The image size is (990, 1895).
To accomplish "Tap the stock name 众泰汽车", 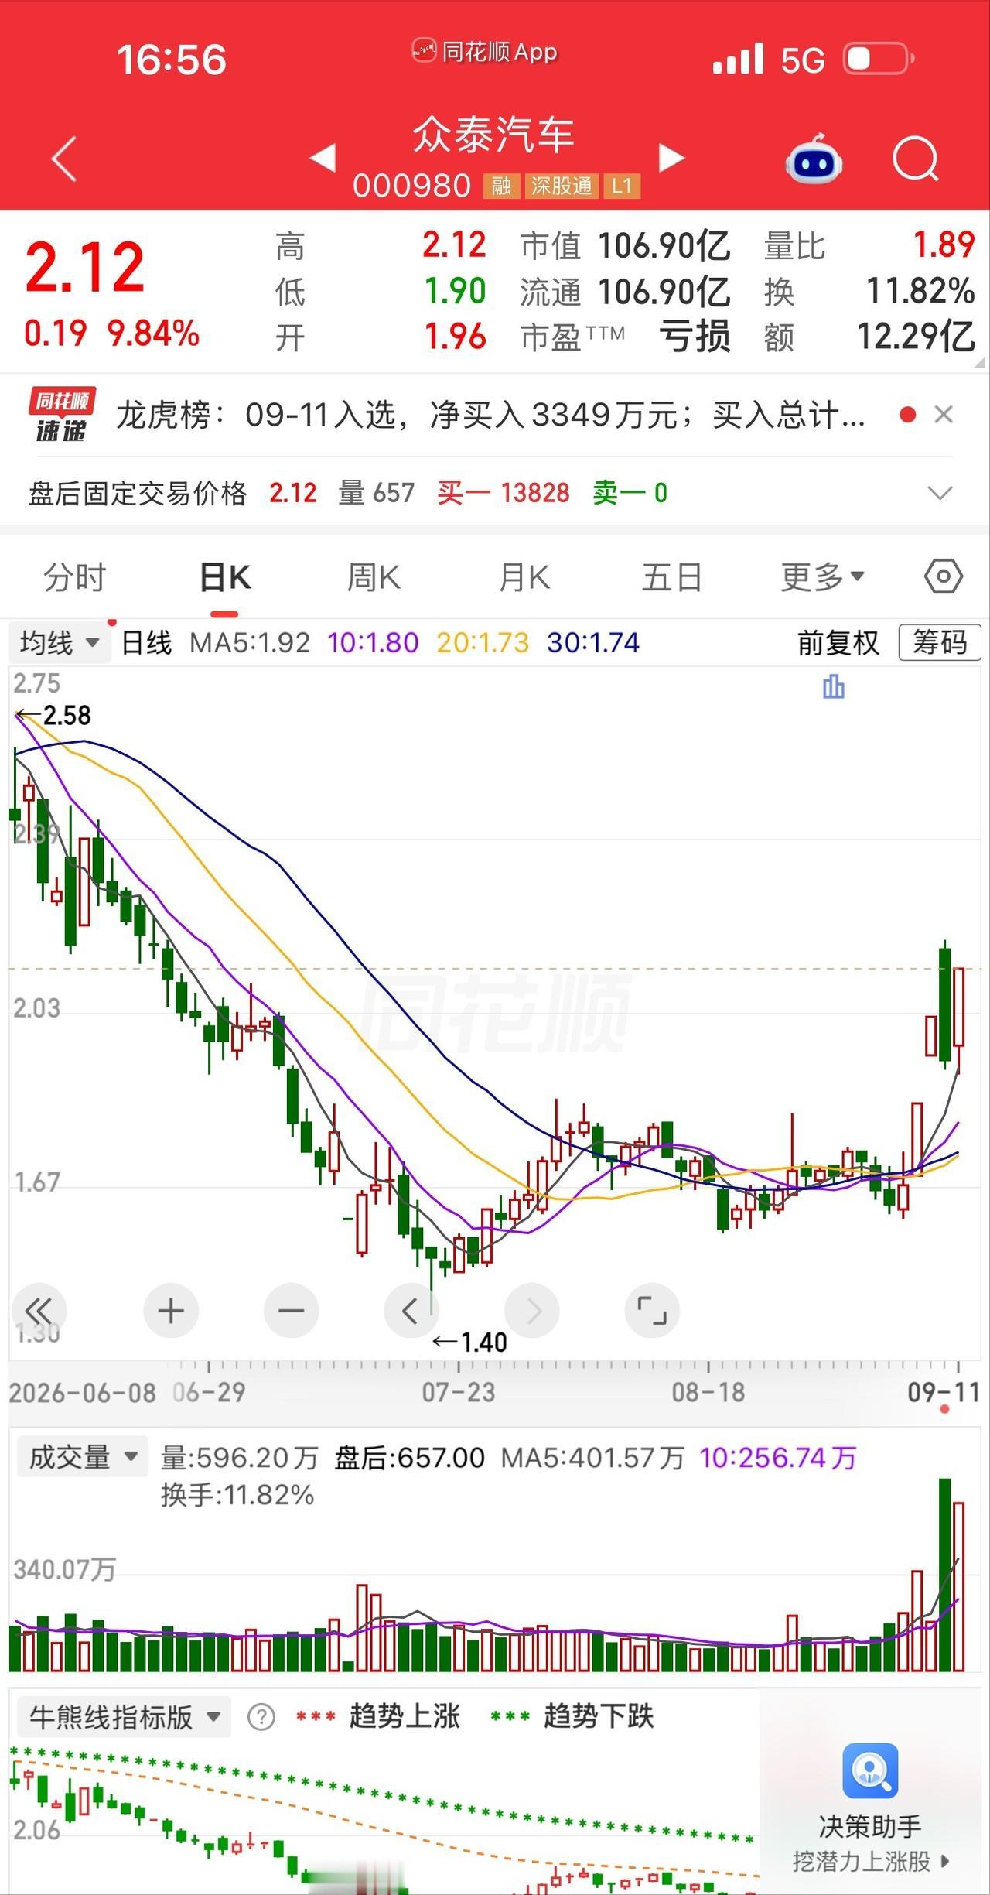I will pyautogui.click(x=493, y=135).
